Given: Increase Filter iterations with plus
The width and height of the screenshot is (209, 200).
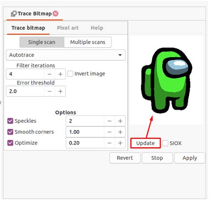Looking at the screenshot, I should [x=60, y=74].
